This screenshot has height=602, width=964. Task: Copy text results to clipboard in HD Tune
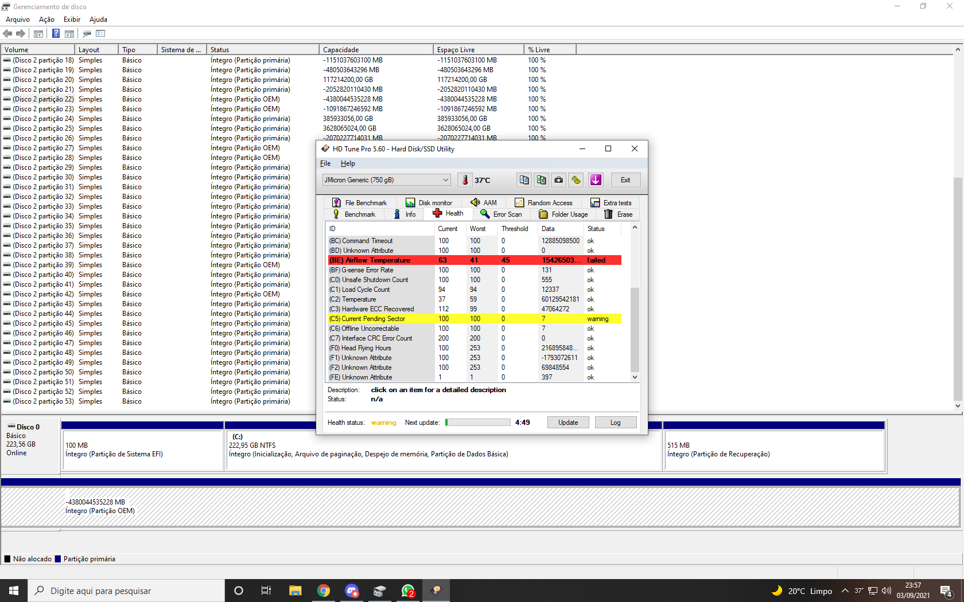(x=524, y=180)
